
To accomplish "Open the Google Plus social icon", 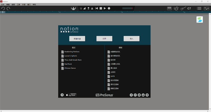I will coord(135,95).
